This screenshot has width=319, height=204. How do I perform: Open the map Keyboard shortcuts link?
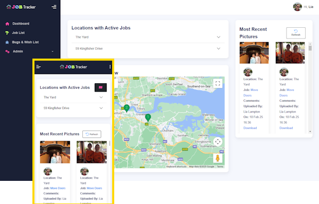(176, 166)
